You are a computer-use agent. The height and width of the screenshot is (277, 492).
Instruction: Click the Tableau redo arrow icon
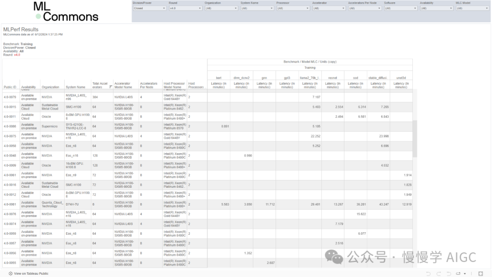[x=438, y=273]
